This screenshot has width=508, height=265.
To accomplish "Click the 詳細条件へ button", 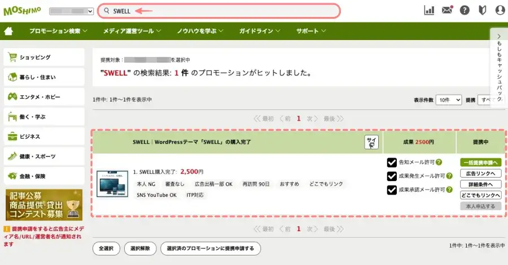I will [x=481, y=184].
